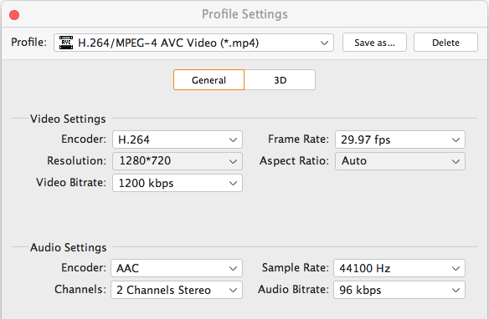This screenshot has width=489, height=319.
Task: Click the Delete profile button
Action: 445,43
